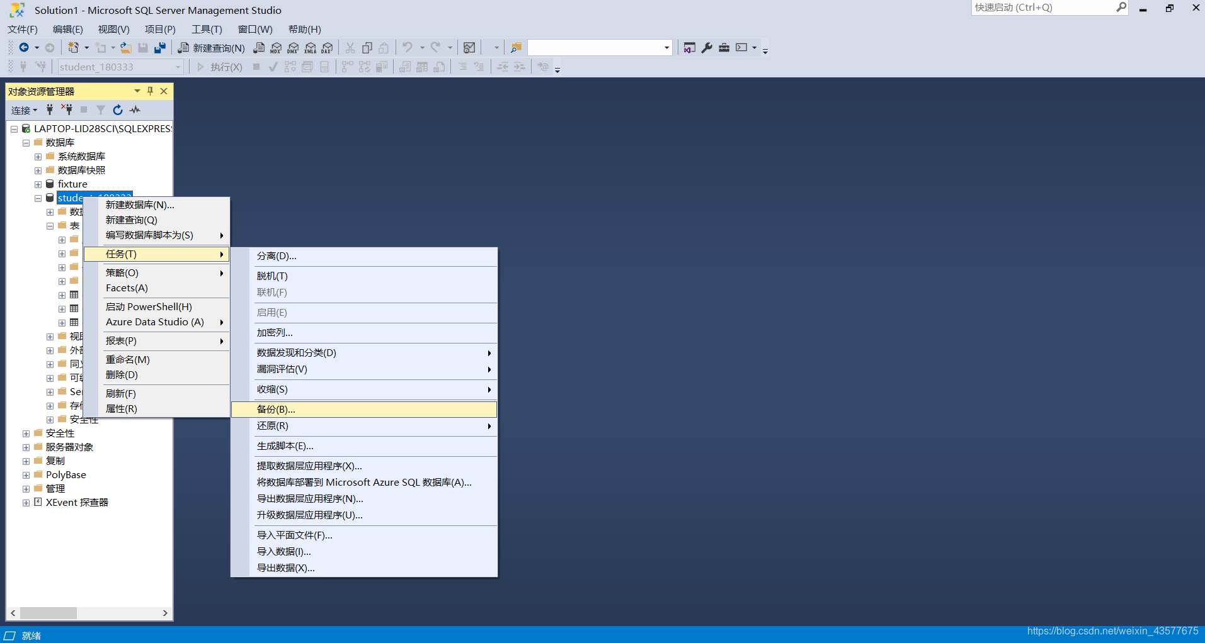Click the copy icon in toolbar

[367, 48]
